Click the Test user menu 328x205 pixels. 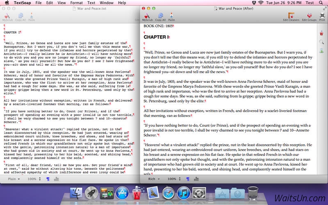pos(310,3)
